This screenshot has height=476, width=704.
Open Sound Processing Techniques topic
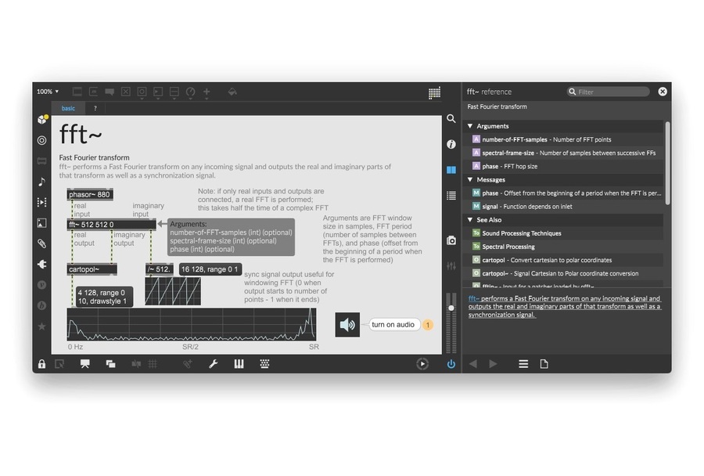(x=564, y=233)
